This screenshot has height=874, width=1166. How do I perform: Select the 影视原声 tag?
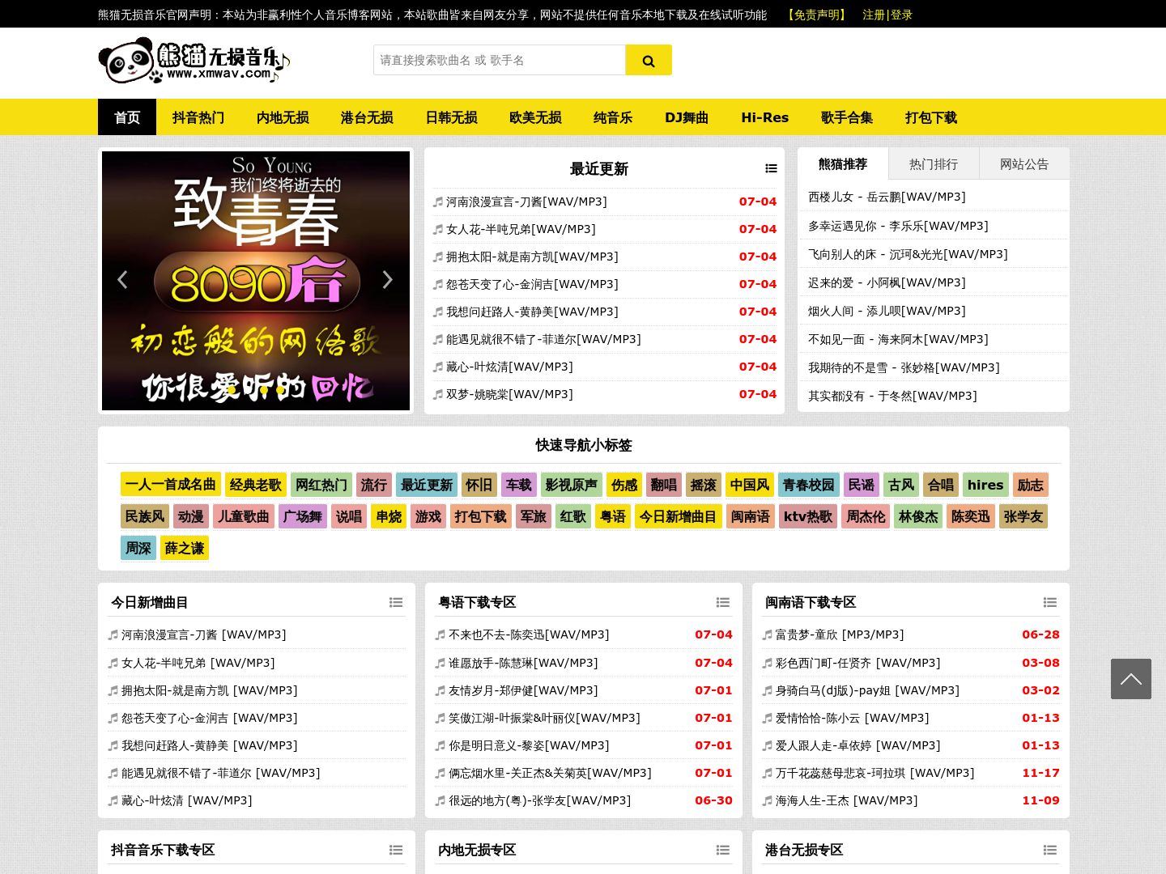pos(572,485)
